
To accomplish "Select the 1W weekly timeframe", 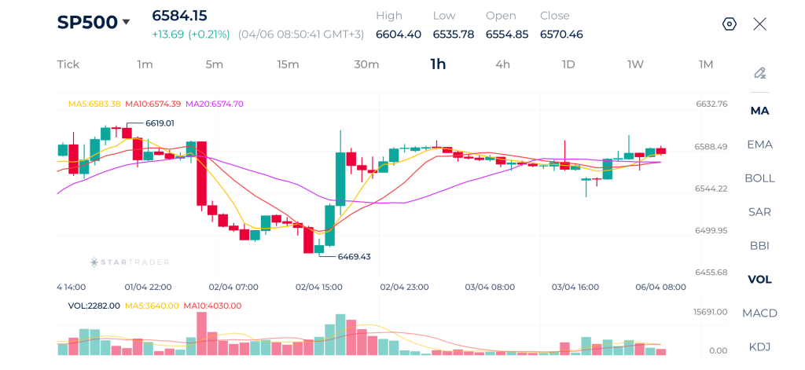I will pos(635,64).
